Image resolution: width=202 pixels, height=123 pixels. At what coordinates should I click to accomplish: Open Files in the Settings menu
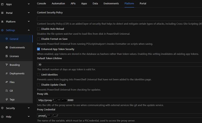click(x=16, y=82)
